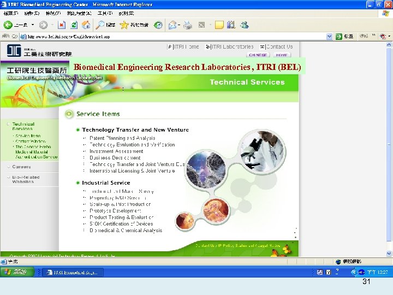Click the footer Contact Us and IP Policy links
Image resolution: width=393 pixels, height=295 pixels.
pyautogui.click(x=237, y=246)
